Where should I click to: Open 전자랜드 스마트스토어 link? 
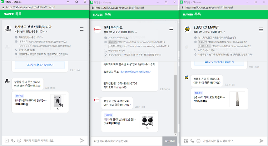pyautogui.click(x=51, y=46)
